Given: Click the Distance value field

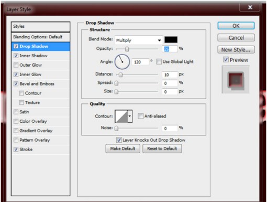Looking at the screenshot, I should click(170, 75).
